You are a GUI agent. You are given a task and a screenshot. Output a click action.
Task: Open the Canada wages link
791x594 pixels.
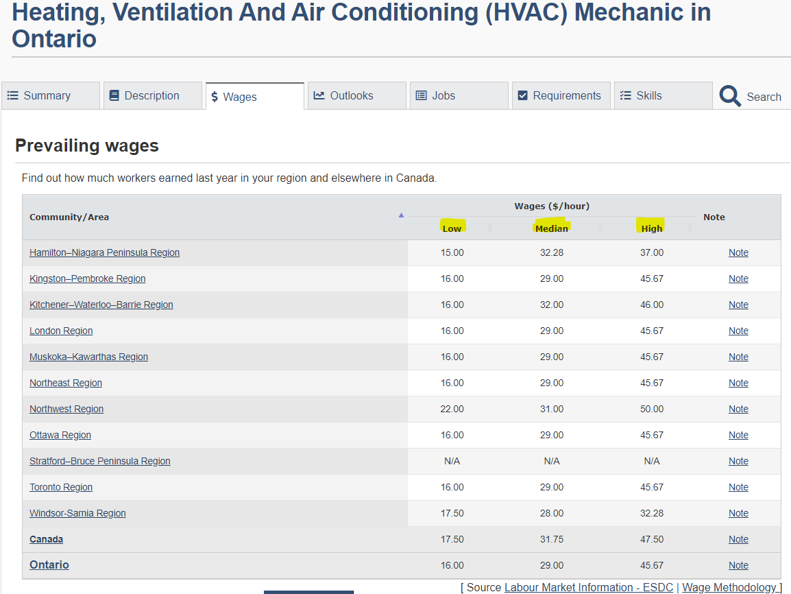coord(46,539)
